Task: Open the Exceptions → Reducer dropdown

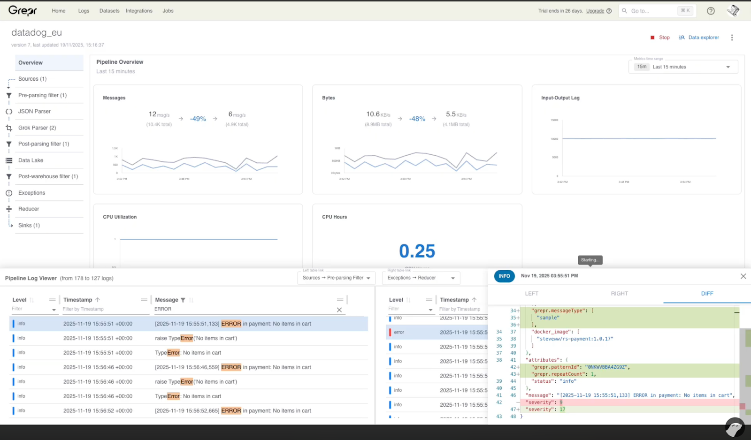Action: point(421,278)
